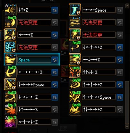The width and height of the screenshot is (130, 133).
Task: Click the vertical scrollbar thumb
Action: coord(127,102)
